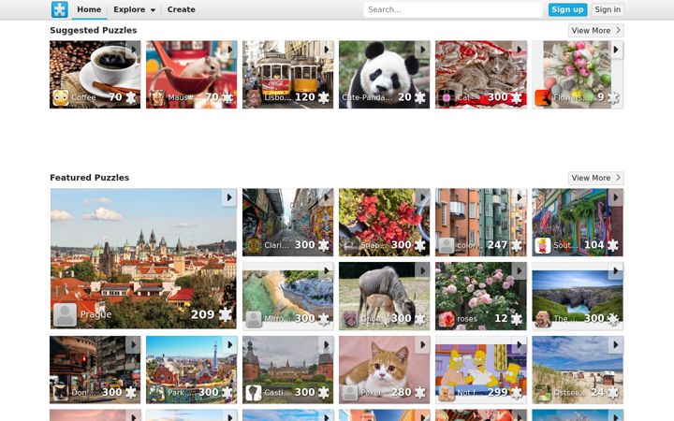Screen dimensions: 674x421
Task: Open the Simpsons cartoon puzzle image
Action: point(481,370)
